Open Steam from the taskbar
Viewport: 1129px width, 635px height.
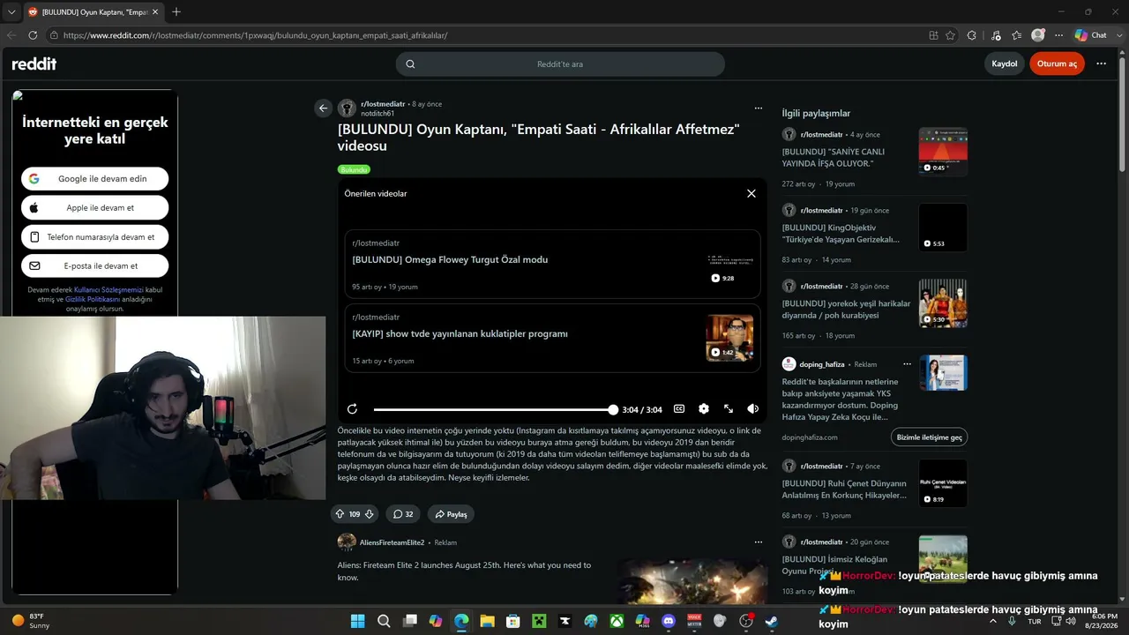click(x=772, y=621)
